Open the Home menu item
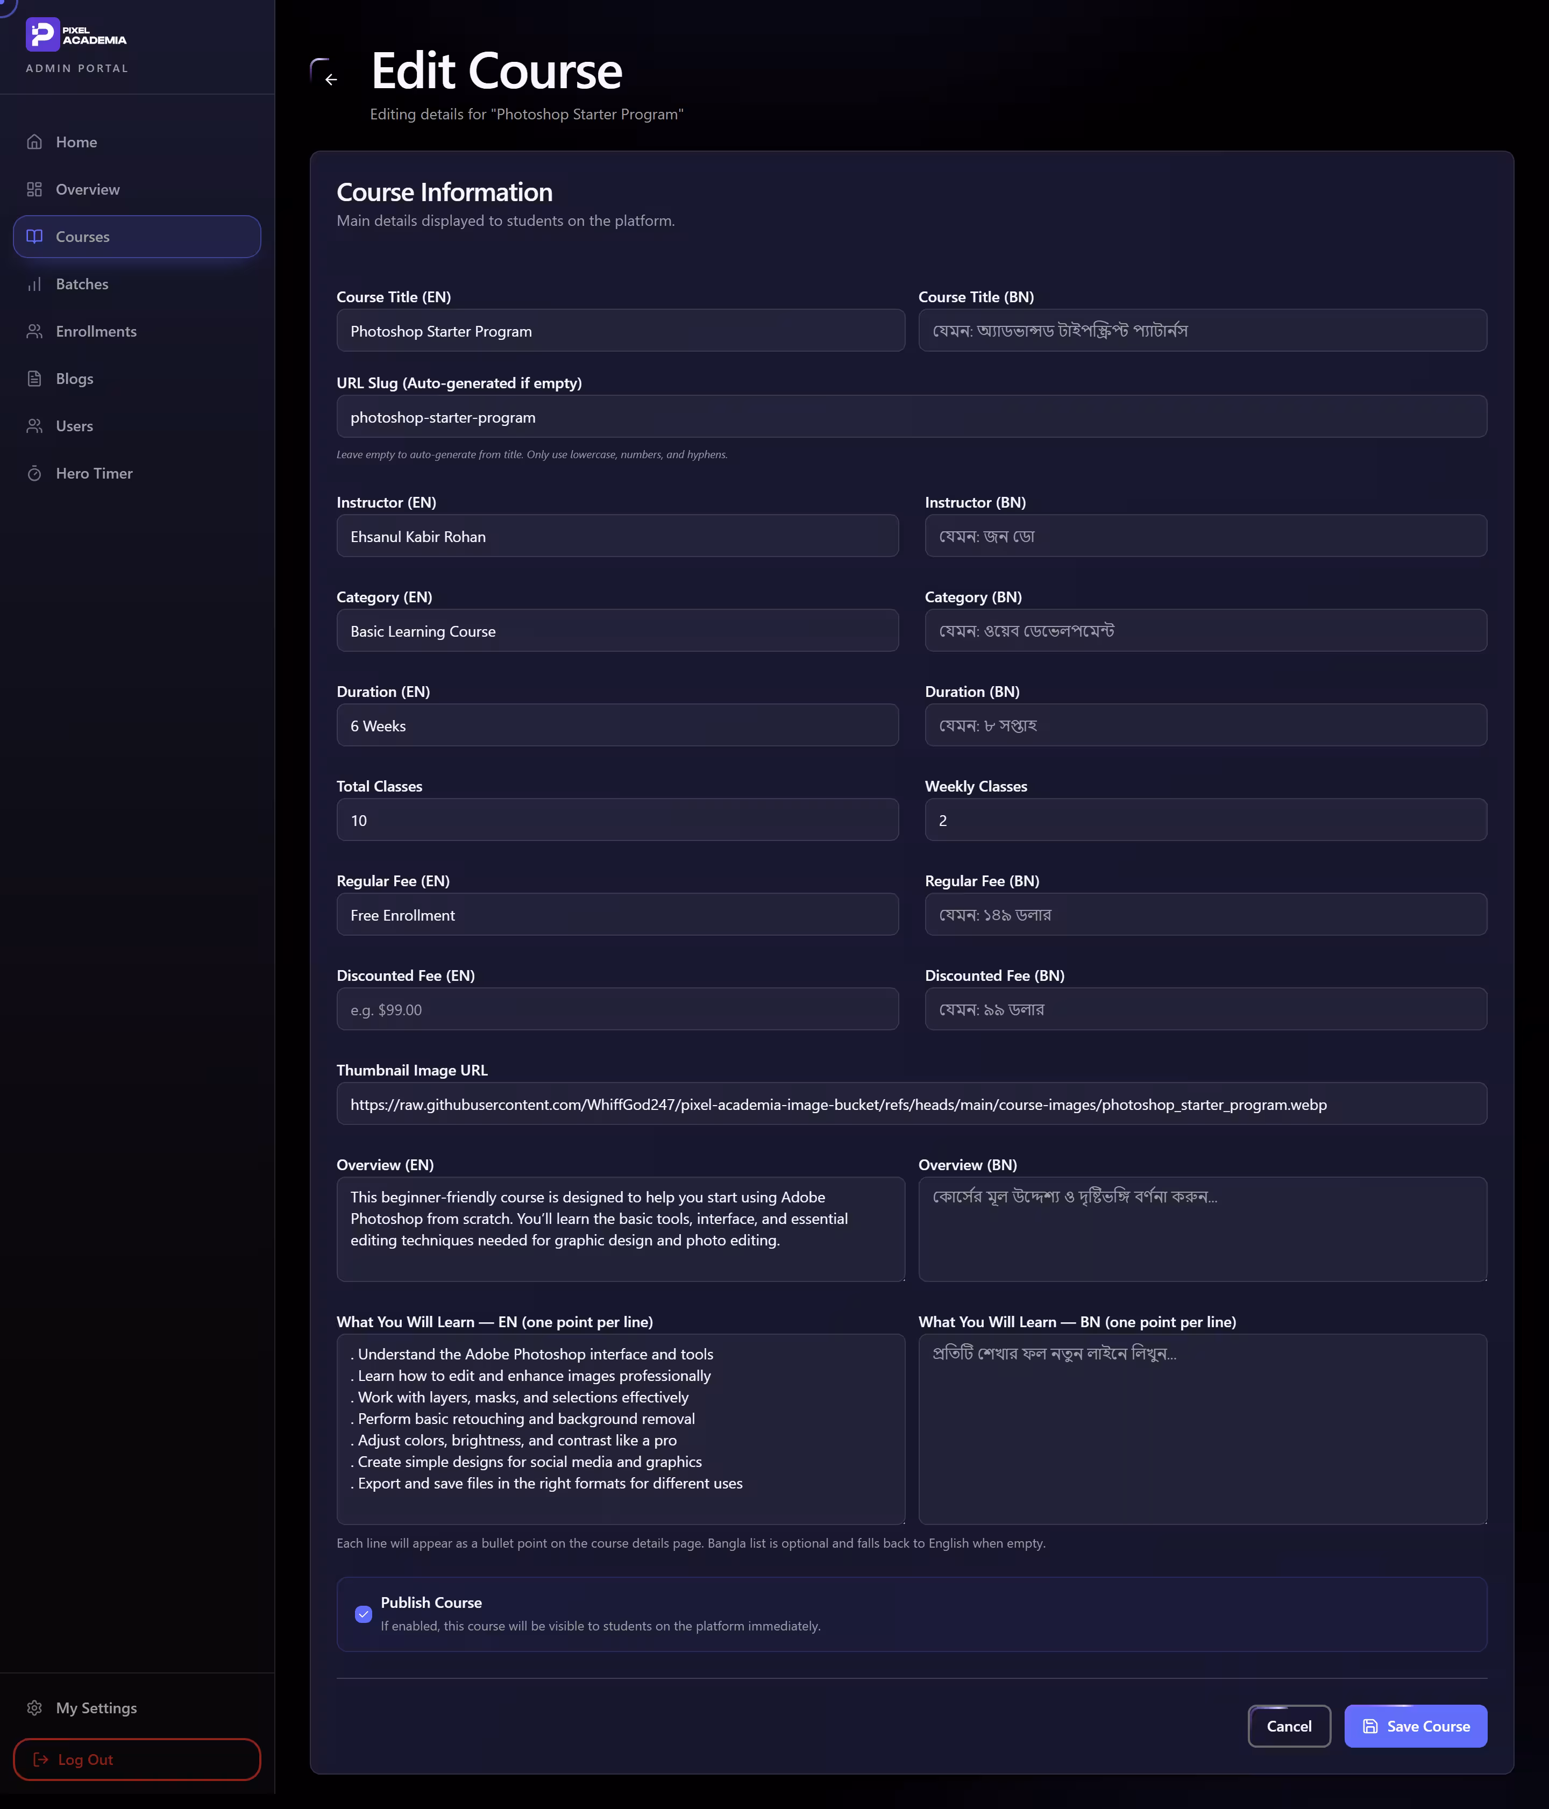The width and height of the screenshot is (1549, 1809). click(137, 143)
